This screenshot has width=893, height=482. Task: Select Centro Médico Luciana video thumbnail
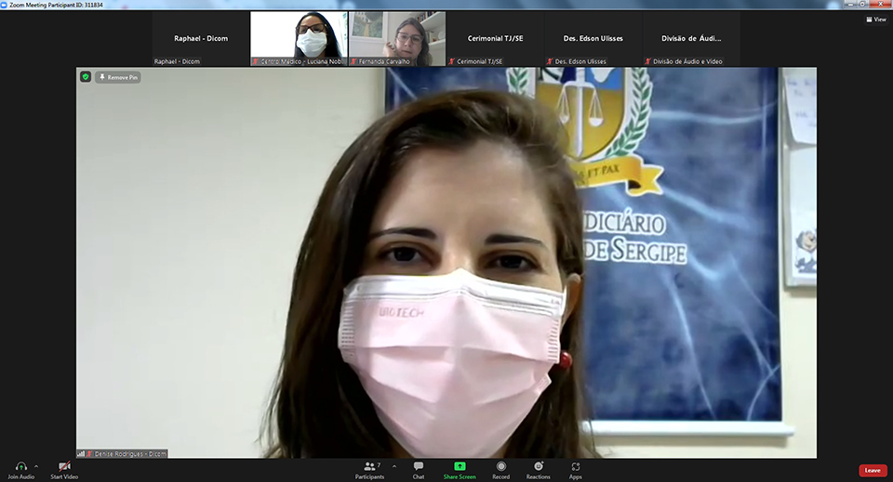299,38
